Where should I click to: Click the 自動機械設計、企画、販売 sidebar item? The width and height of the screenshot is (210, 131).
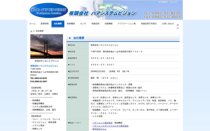pos(43,110)
